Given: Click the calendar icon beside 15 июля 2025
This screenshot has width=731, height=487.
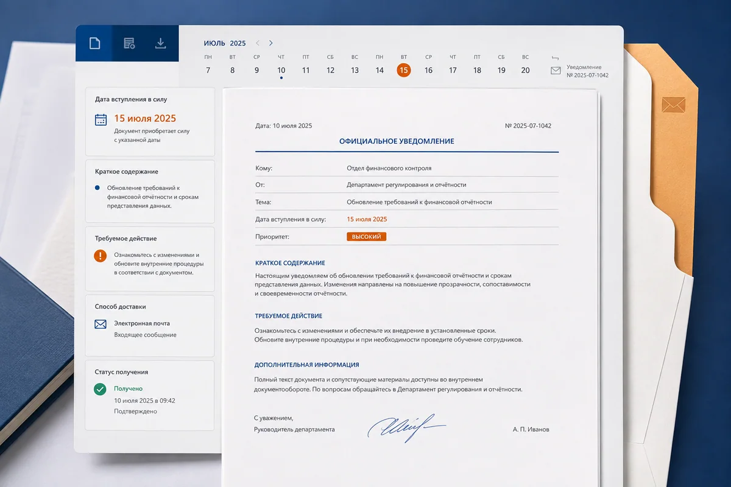Looking at the screenshot, I should tap(101, 119).
